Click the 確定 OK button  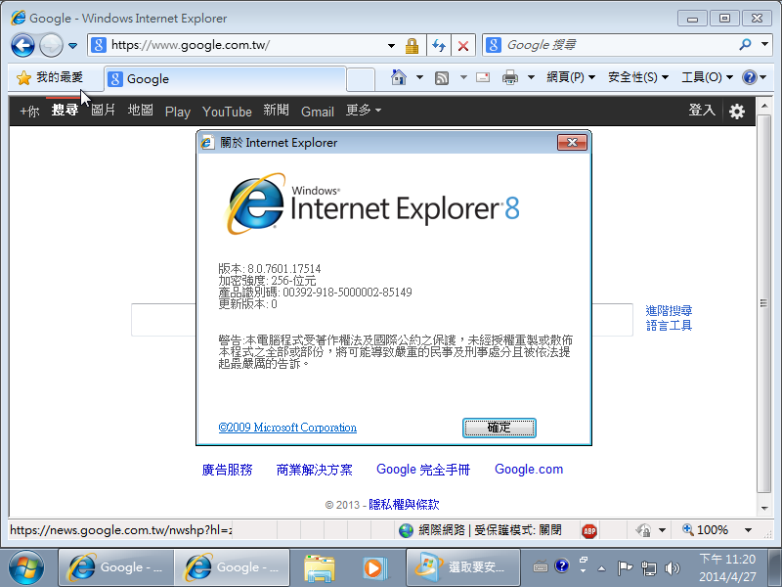[500, 428]
